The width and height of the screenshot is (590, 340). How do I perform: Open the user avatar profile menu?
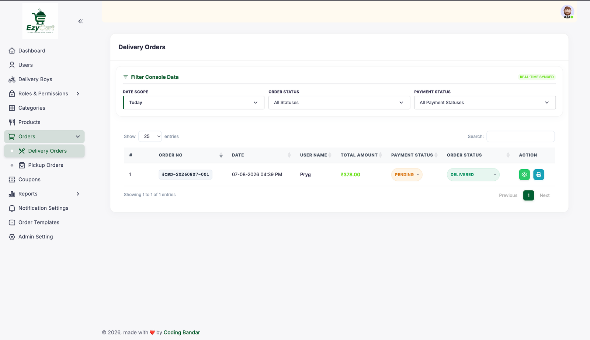[567, 12]
